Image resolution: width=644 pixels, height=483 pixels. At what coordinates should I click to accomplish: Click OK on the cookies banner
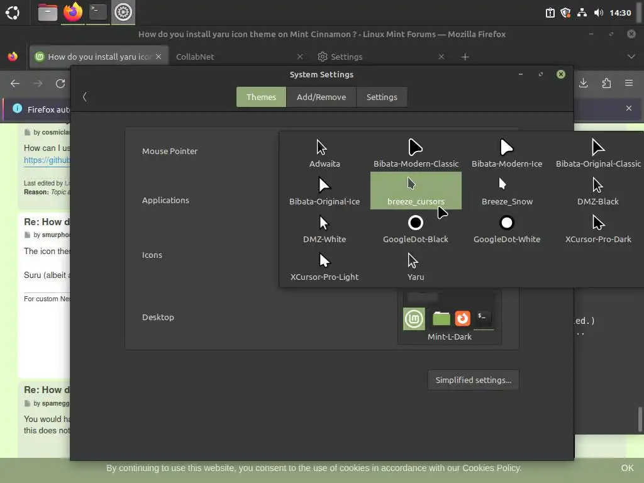(627, 468)
